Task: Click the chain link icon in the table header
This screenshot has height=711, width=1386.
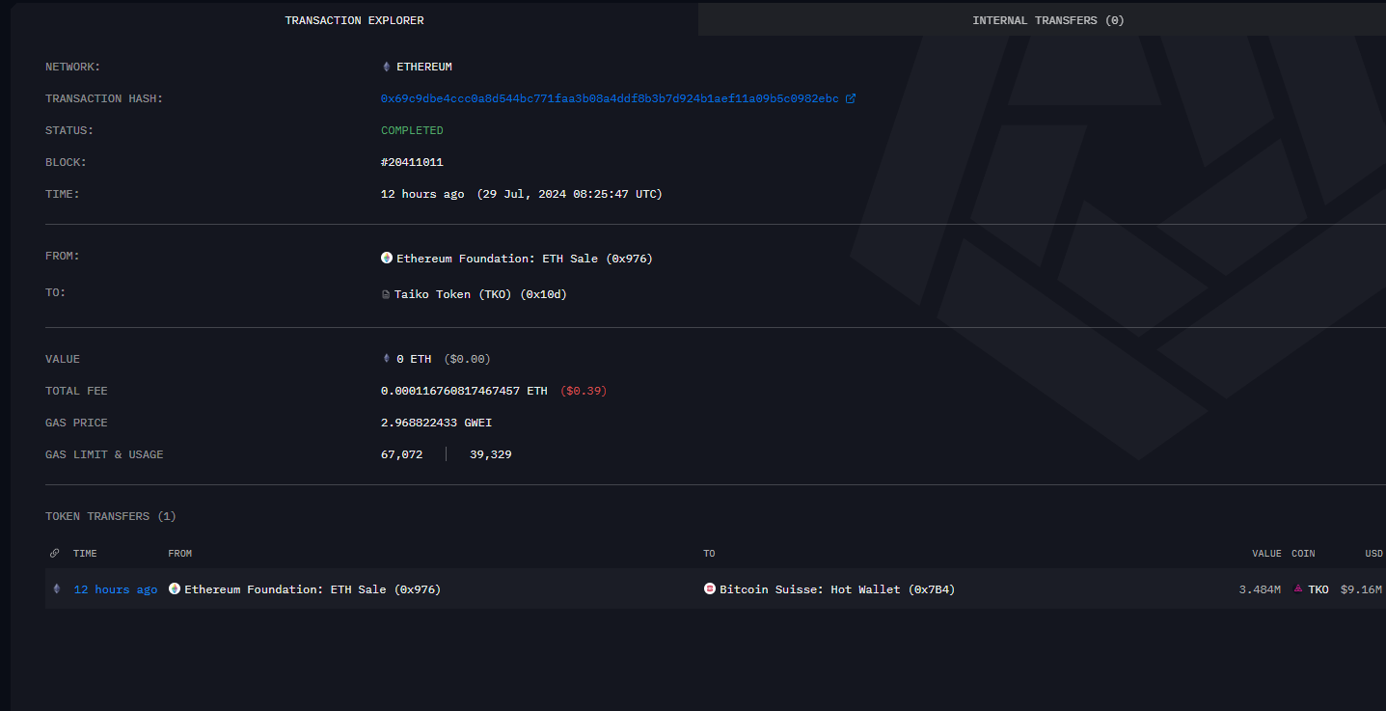Action: coord(54,554)
